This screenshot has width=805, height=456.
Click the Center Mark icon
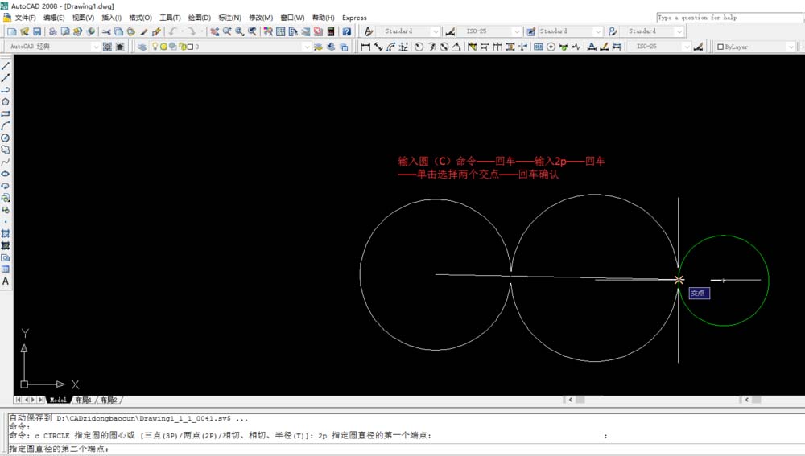click(x=551, y=47)
